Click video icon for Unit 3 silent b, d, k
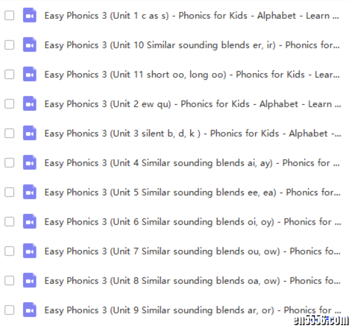 pos(29,133)
